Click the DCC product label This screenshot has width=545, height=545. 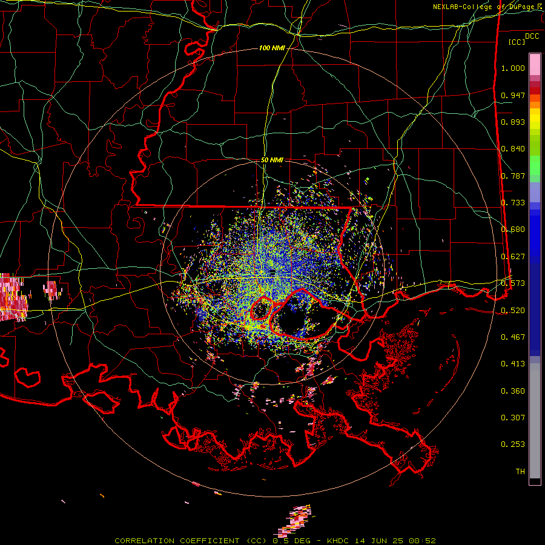(x=532, y=36)
